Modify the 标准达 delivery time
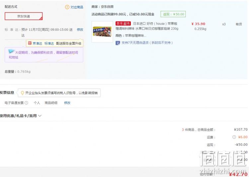The image size is (249, 177). click(80, 29)
